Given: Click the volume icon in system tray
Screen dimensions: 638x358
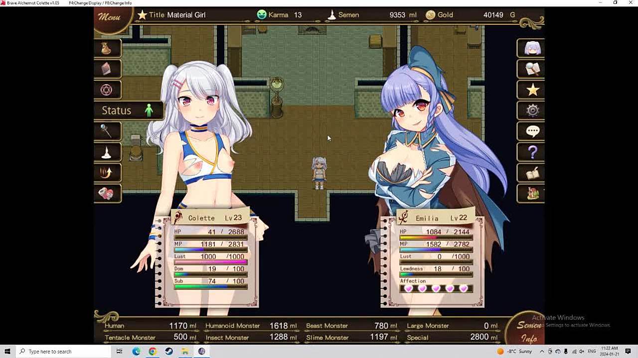Looking at the screenshot, I should 581,352.
